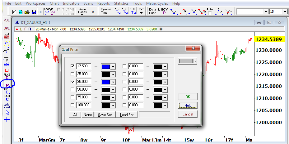Select the 'abc' text label tool

tap(7, 64)
